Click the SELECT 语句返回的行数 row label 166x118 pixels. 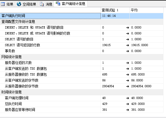22,45
